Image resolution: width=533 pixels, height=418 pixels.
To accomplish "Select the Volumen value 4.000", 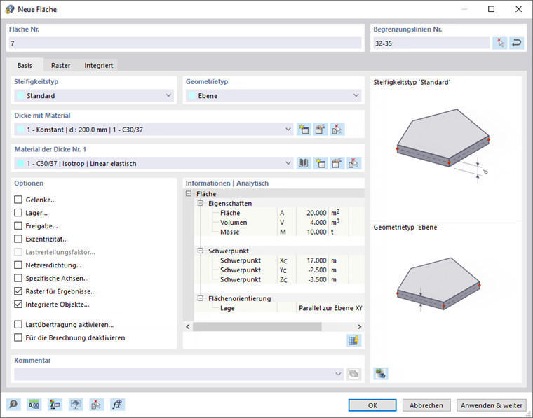I will (x=318, y=222).
